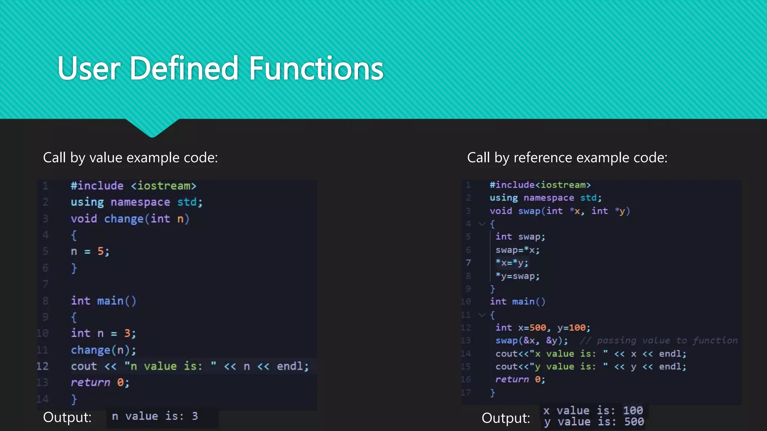
Task: Click '*y=swap;' line
Action: [x=518, y=276]
